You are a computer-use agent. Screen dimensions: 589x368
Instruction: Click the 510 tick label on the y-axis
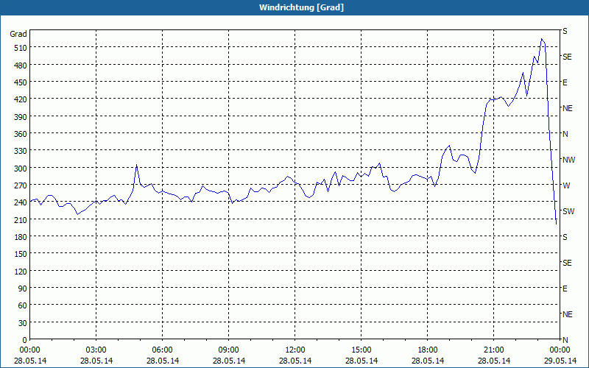click(x=21, y=48)
